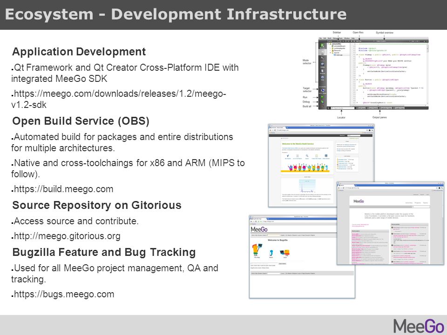Click the Quick Search button in Bugzilla
Screen dimensions: 447x335
(x=282, y=263)
